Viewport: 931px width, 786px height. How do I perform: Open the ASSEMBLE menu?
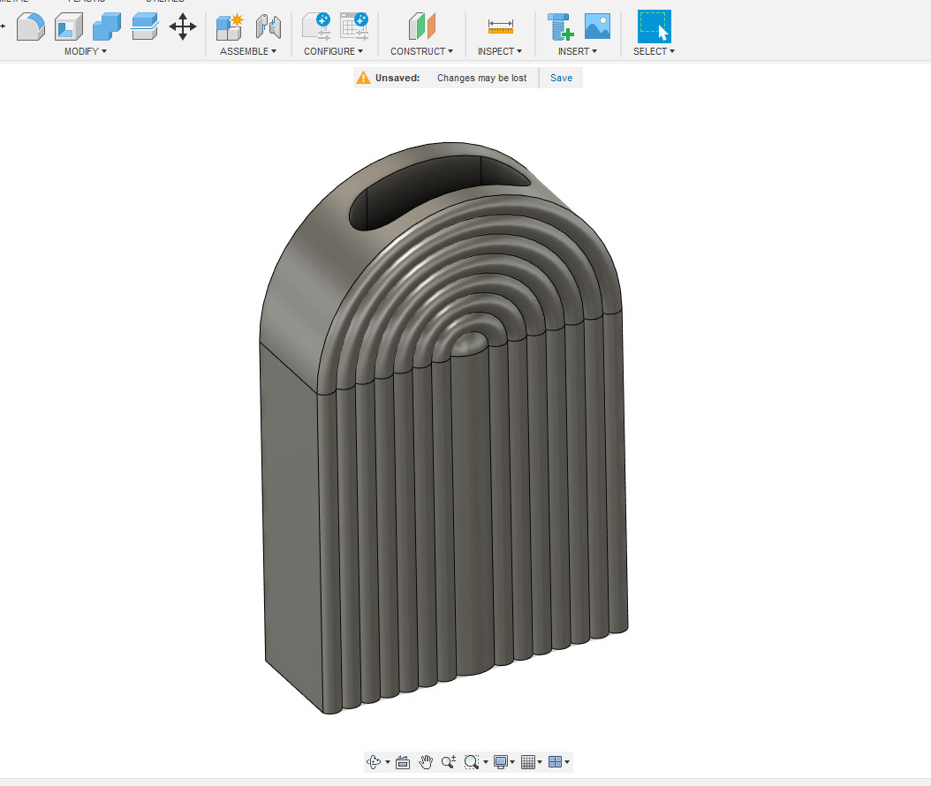pyautogui.click(x=248, y=51)
